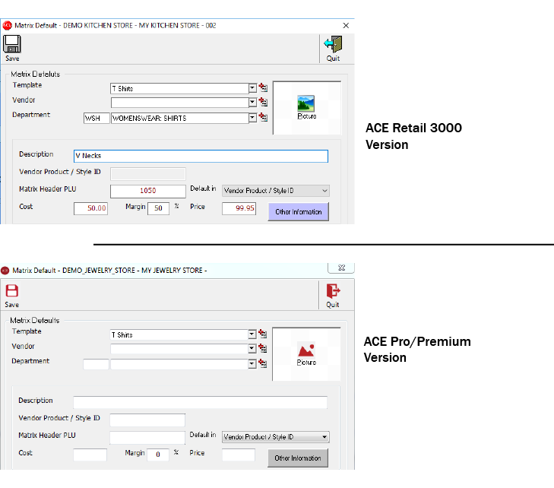Click the ACE logo in the Jewelry Store title bar
This screenshot has width=554, height=488.
coord(5,271)
